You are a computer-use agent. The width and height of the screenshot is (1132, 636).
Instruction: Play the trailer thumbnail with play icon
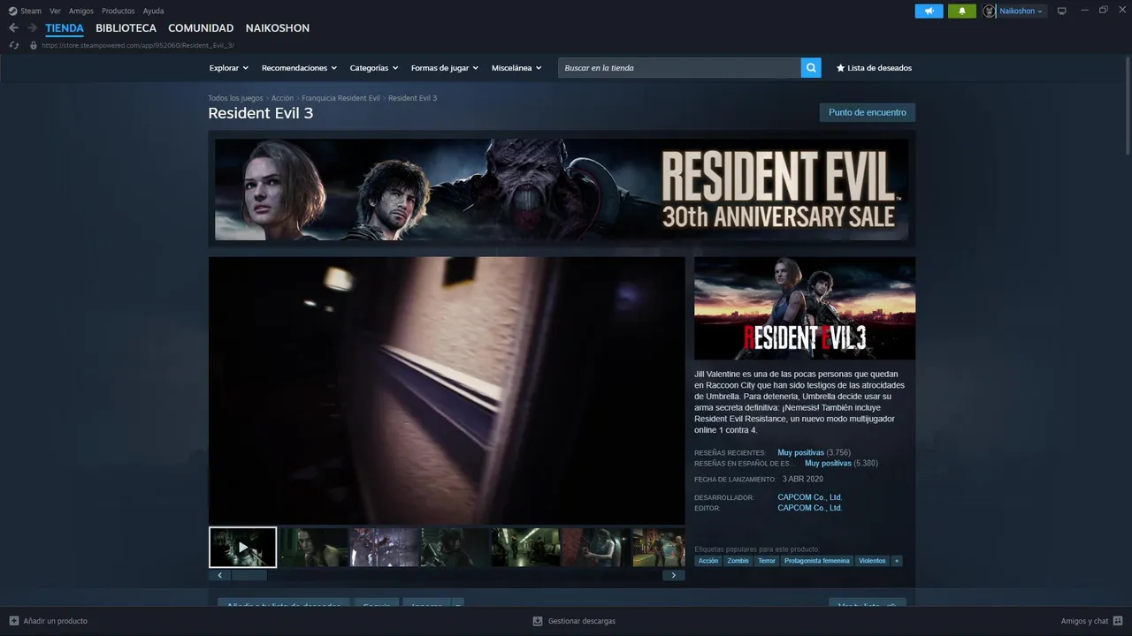pyautogui.click(x=242, y=547)
